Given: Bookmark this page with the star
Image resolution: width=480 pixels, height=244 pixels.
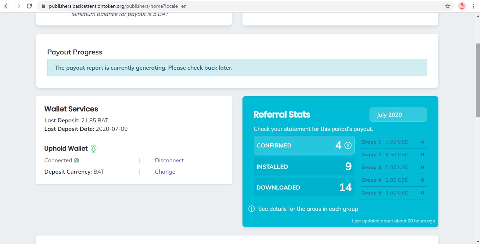Looking at the screenshot, I should click(448, 6).
